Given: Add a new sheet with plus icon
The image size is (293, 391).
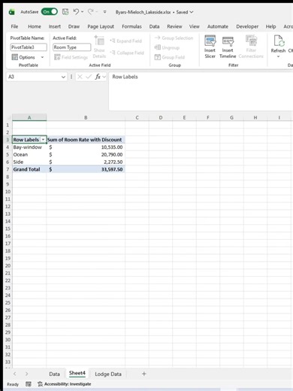Looking at the screenshot, I should (143, 374).
